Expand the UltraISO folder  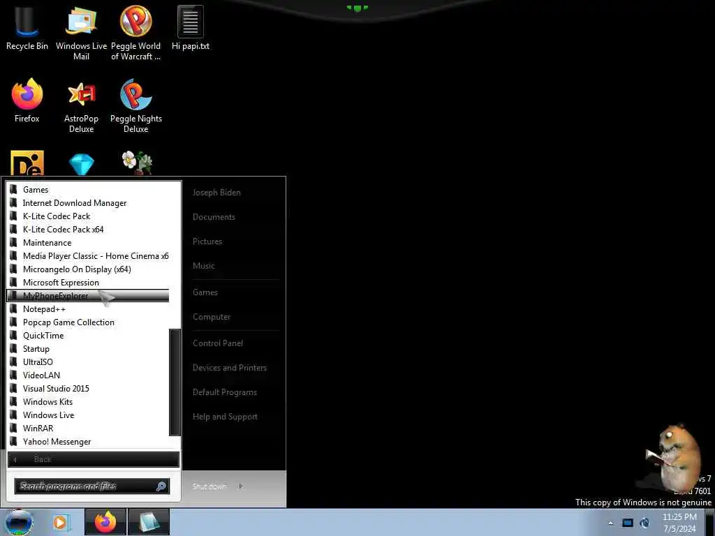point(88,362)
